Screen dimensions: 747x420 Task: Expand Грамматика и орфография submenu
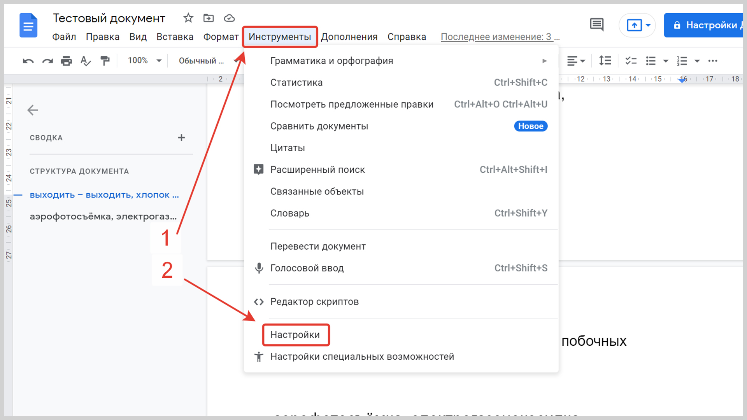(x=401, y=61)
